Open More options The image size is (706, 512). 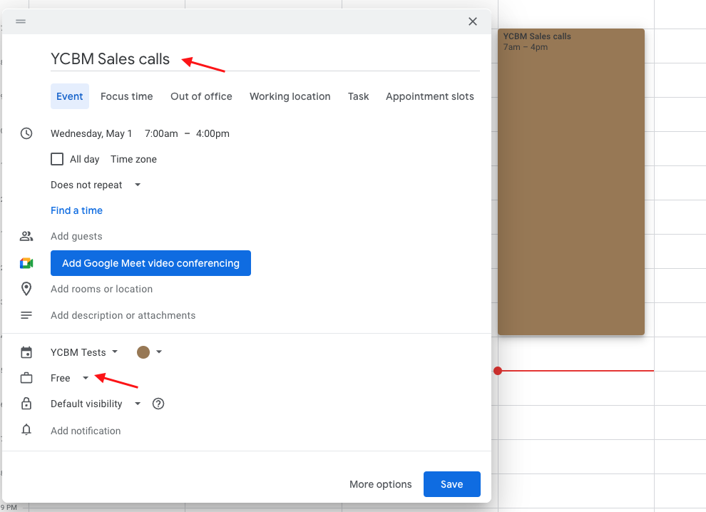click(381, 484)
